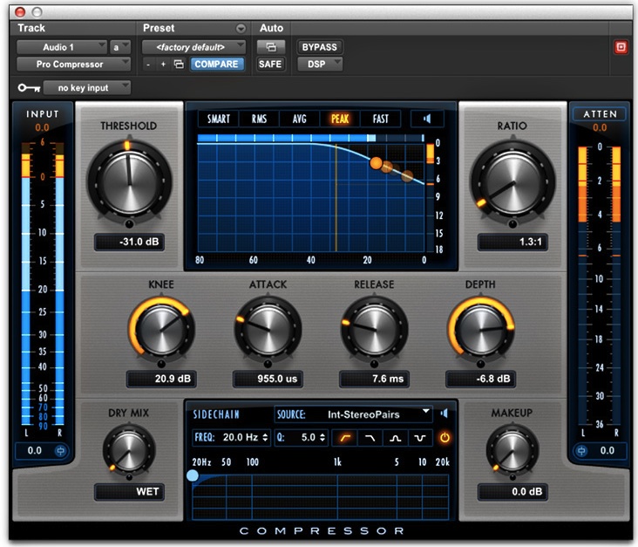Click the sidechain filter frequency handle

[x=193, y=475]
